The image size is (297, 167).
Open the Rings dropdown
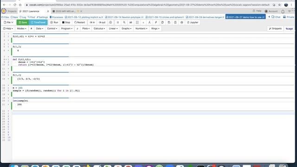pyautogui.click(x=155, y=29)
